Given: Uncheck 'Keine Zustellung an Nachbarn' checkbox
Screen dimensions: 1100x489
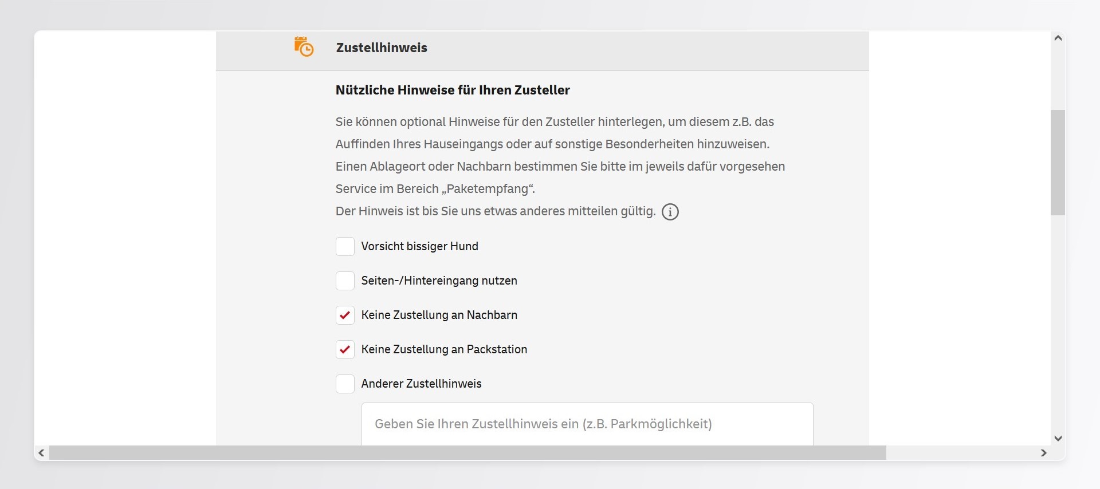Looking at the screenshot, I should 345,316.
